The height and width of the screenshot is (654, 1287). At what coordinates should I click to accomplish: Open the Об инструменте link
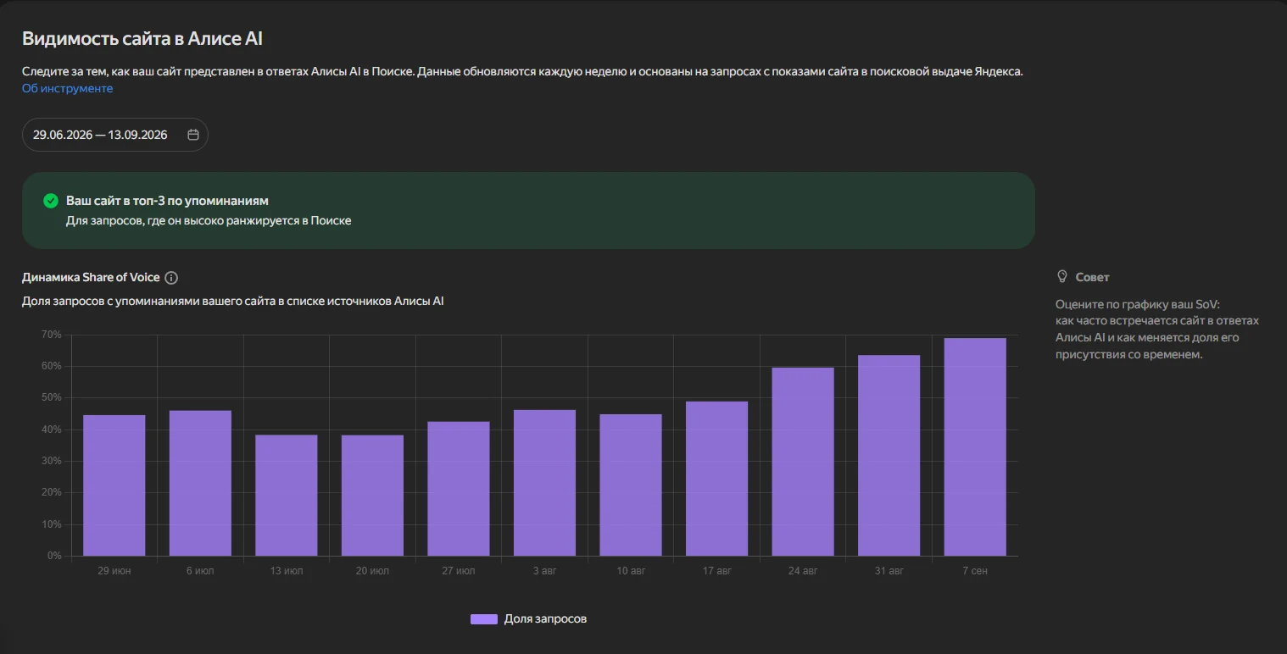(x=67, y=88)
